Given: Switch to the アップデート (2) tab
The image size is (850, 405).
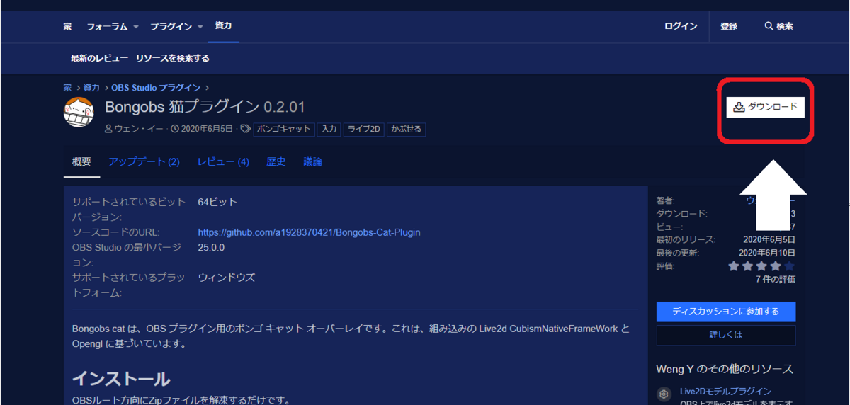Looking at the screenshot, I should (144, 162).
